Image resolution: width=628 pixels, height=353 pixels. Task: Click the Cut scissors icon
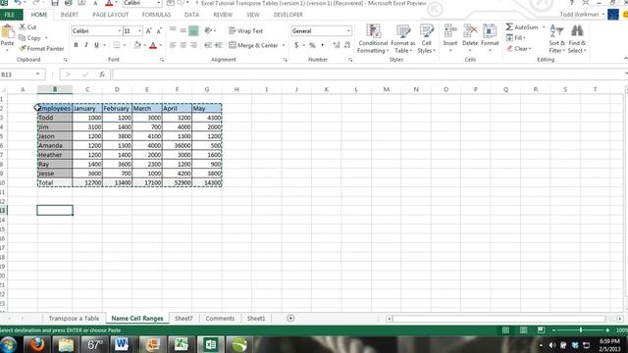23,26
